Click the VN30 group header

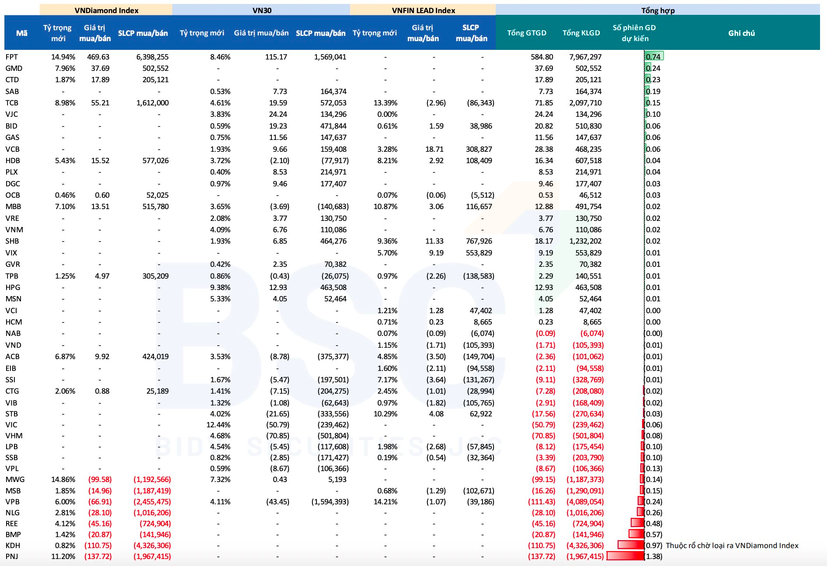point(262,10)
